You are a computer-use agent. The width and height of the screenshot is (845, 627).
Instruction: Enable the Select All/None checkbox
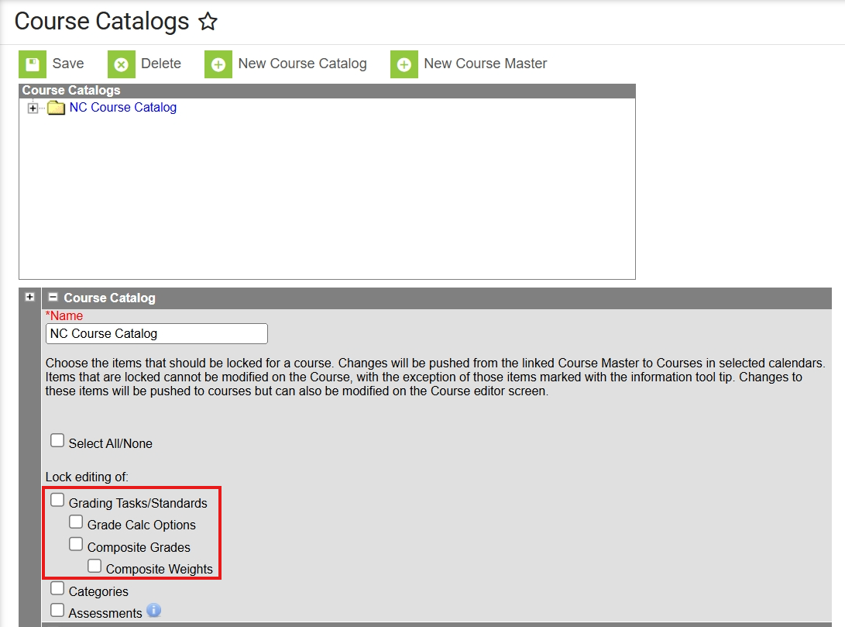tap(57, 439)
